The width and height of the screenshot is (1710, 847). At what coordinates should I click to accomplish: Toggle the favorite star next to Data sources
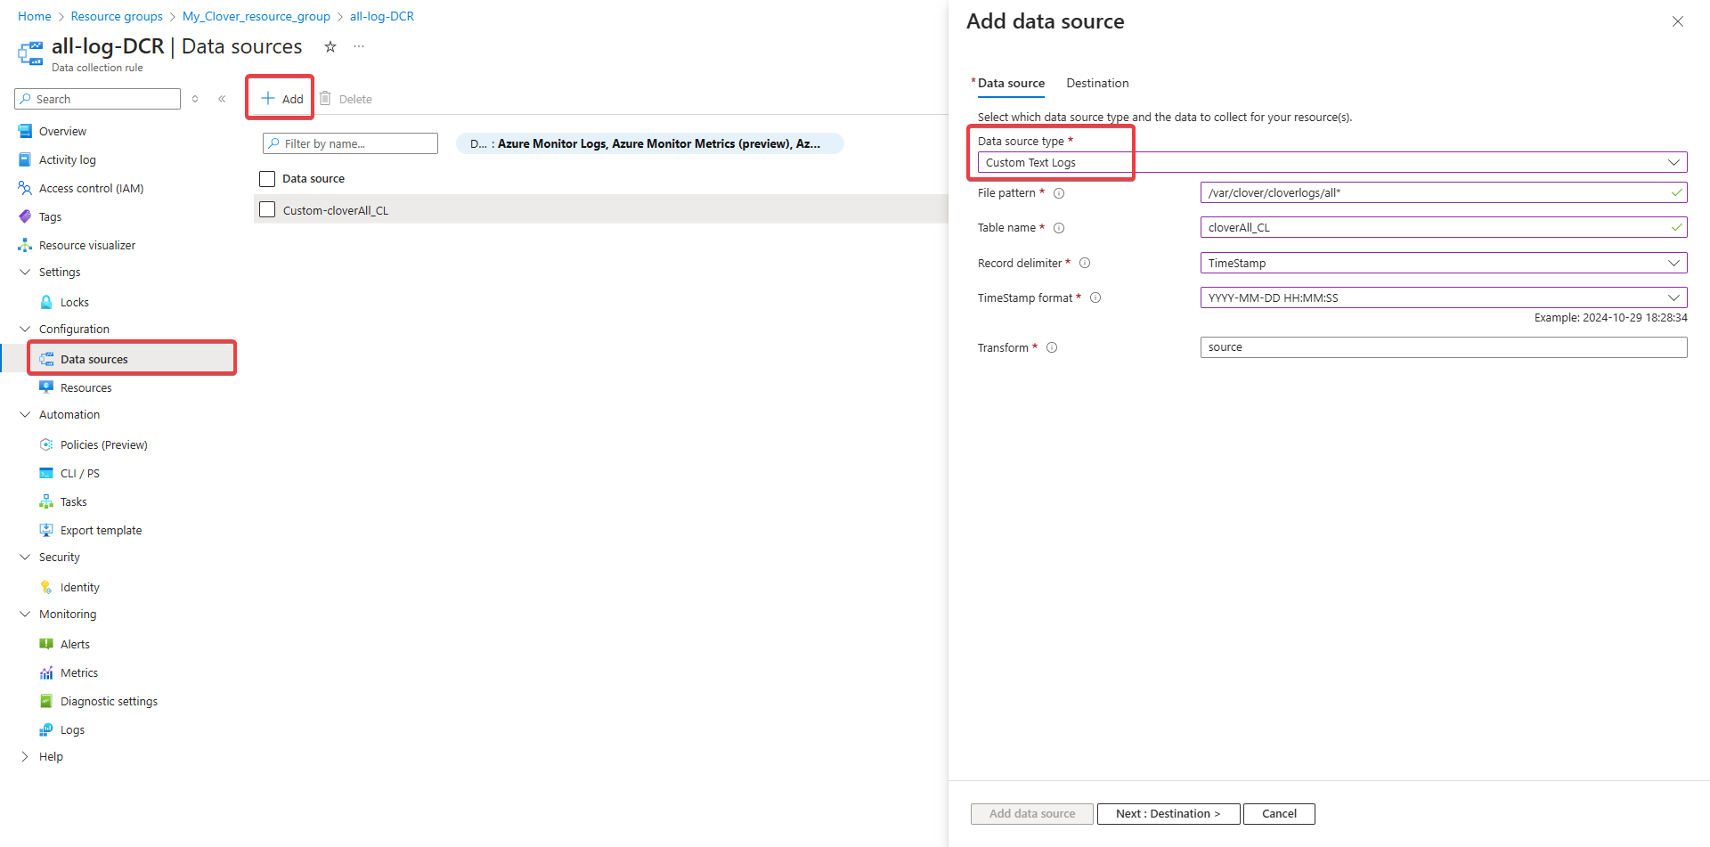coord(330,46)
